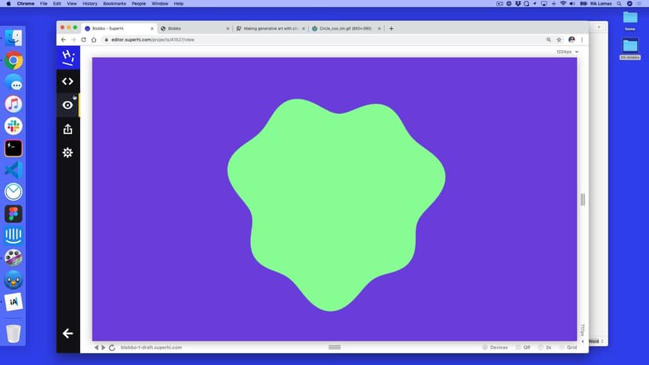Viewport: 649px width, 365px height.
Task: Enable the Grid overlay checkbox
Action: tap(561, 347)
